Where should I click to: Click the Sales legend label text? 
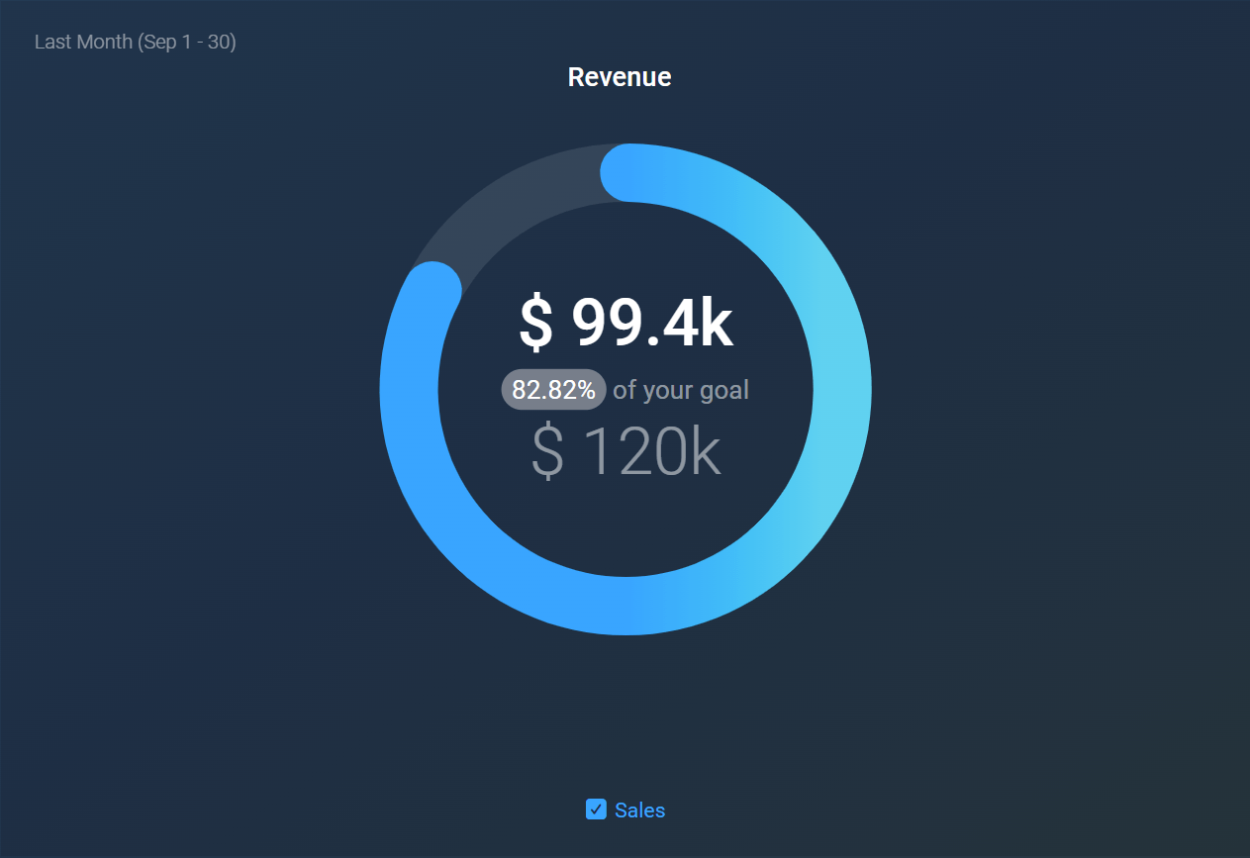click(x=639, y=810)
